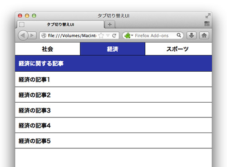The height and width of the screenshot is (167, 227).
Task: Go to home page via house icon
Action: (x=204, y=35)
